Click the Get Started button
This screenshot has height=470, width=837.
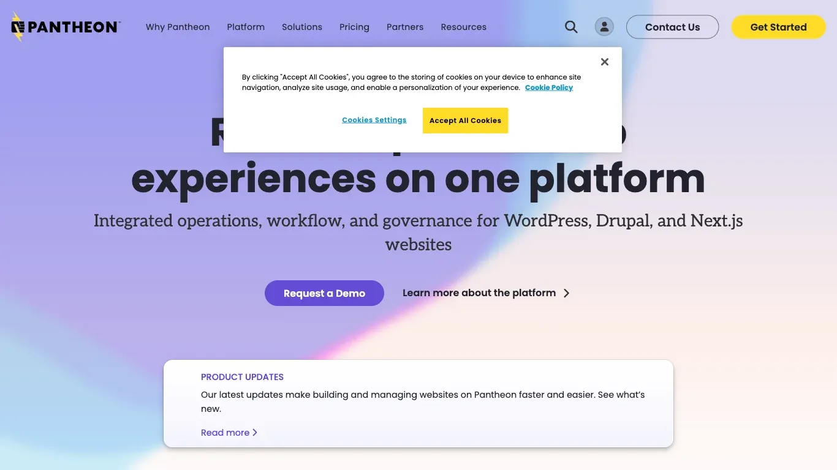coord(778,27)
